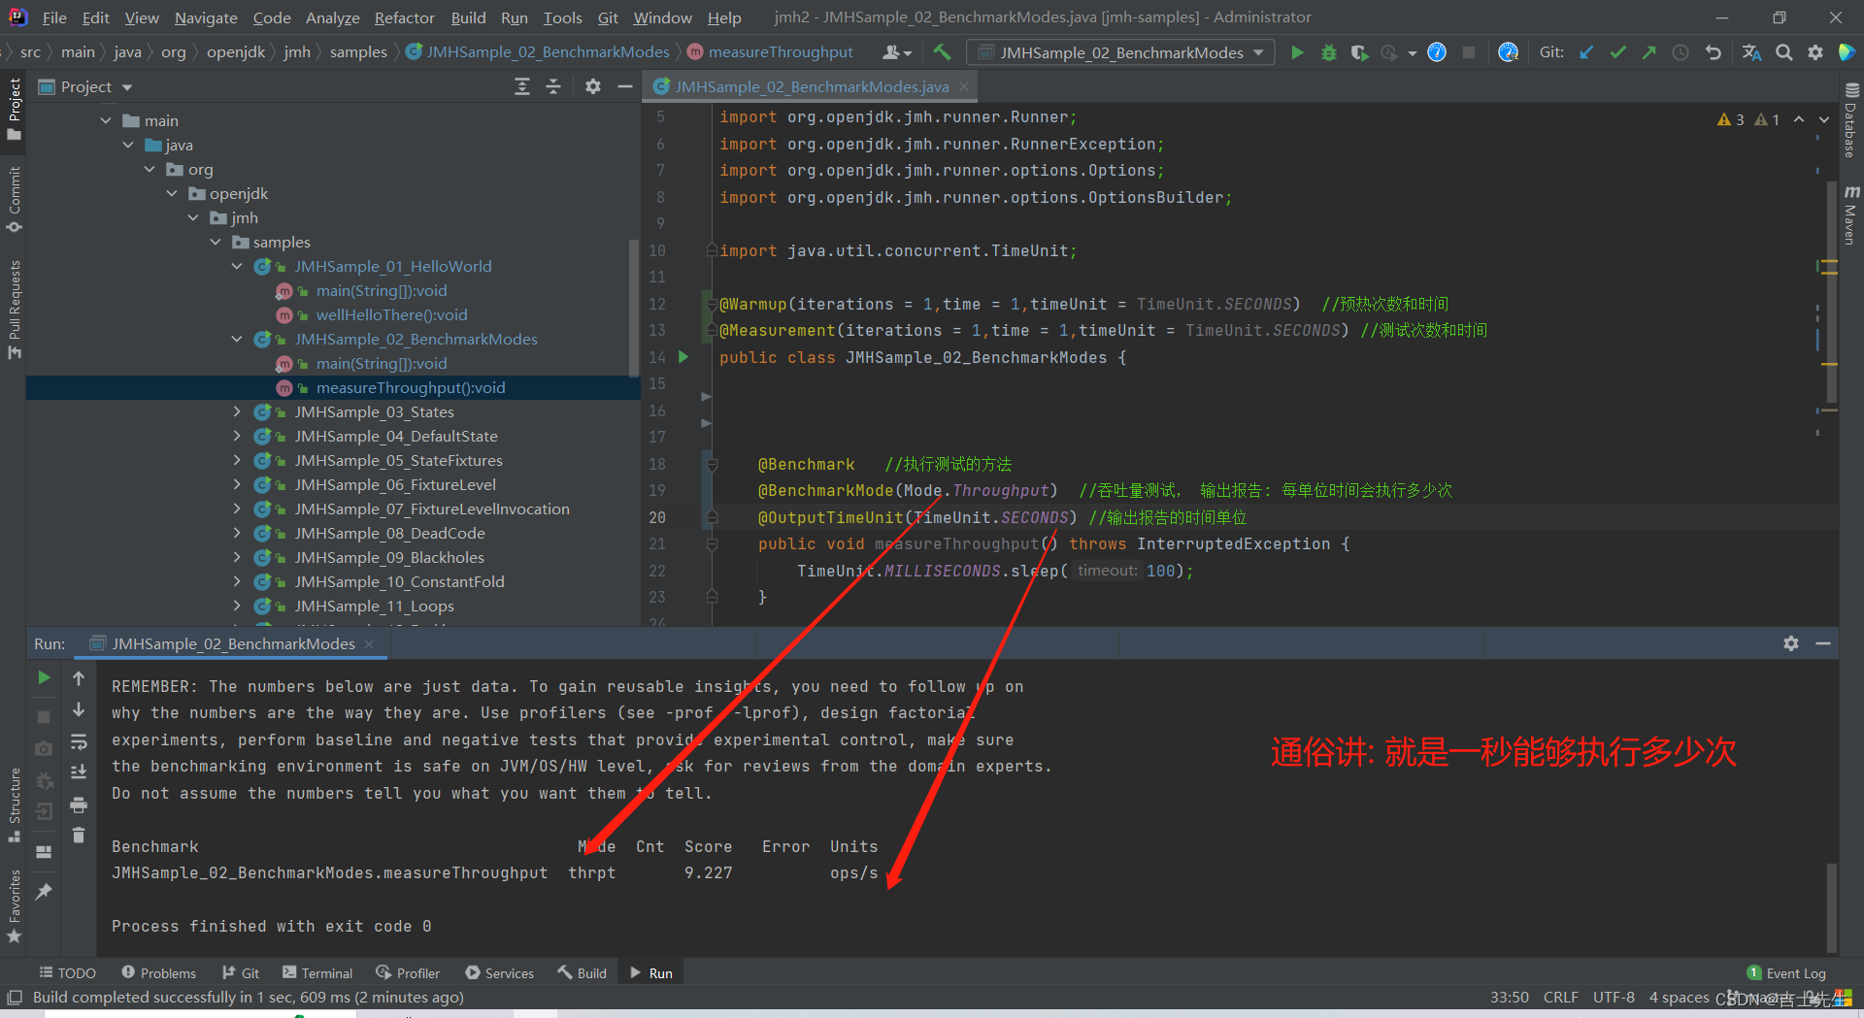The image size is (1864, 1018).
Task: Collapse the samples folder
Action: [216, 242]
